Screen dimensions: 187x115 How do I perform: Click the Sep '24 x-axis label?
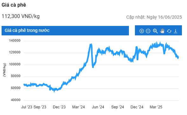click(x=117, y=107)
